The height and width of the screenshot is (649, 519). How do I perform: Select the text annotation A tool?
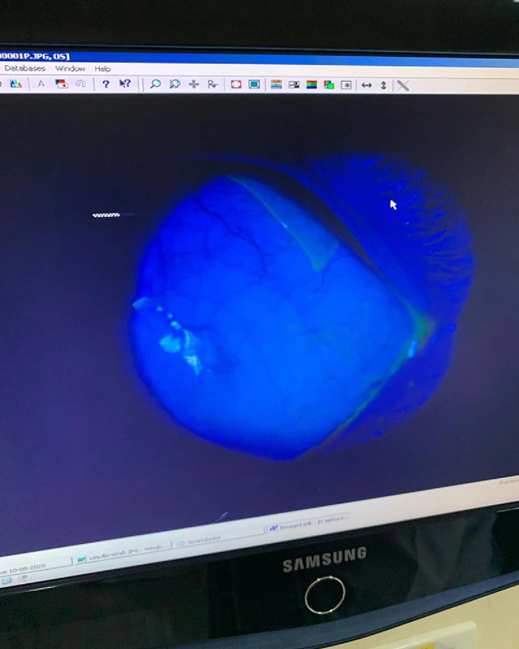[x=41, y=84]
